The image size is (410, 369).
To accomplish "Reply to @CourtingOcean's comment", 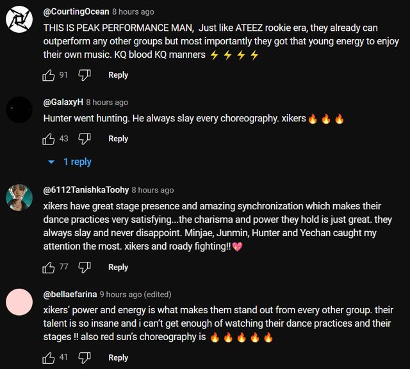I will click(119, 75).
